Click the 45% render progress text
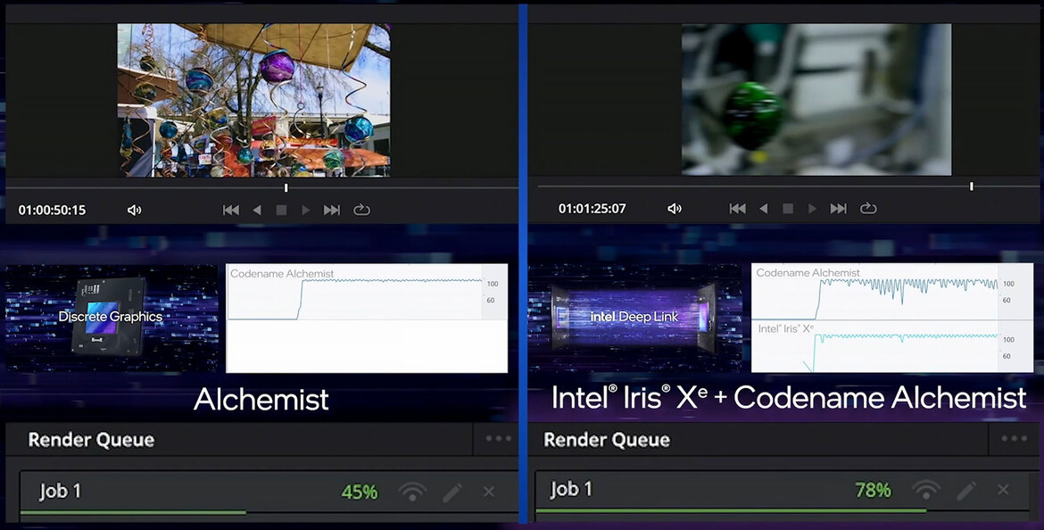 (360, 492)
